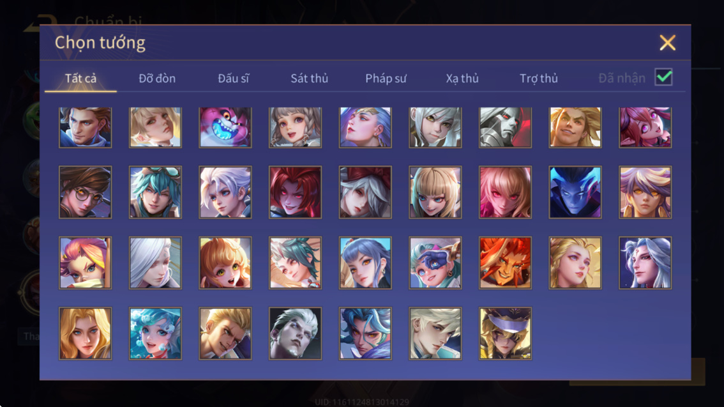The width and height of the screenshot is (724, 407).
Task: Open the Trợ thủ tab
Action: (539, 79)
